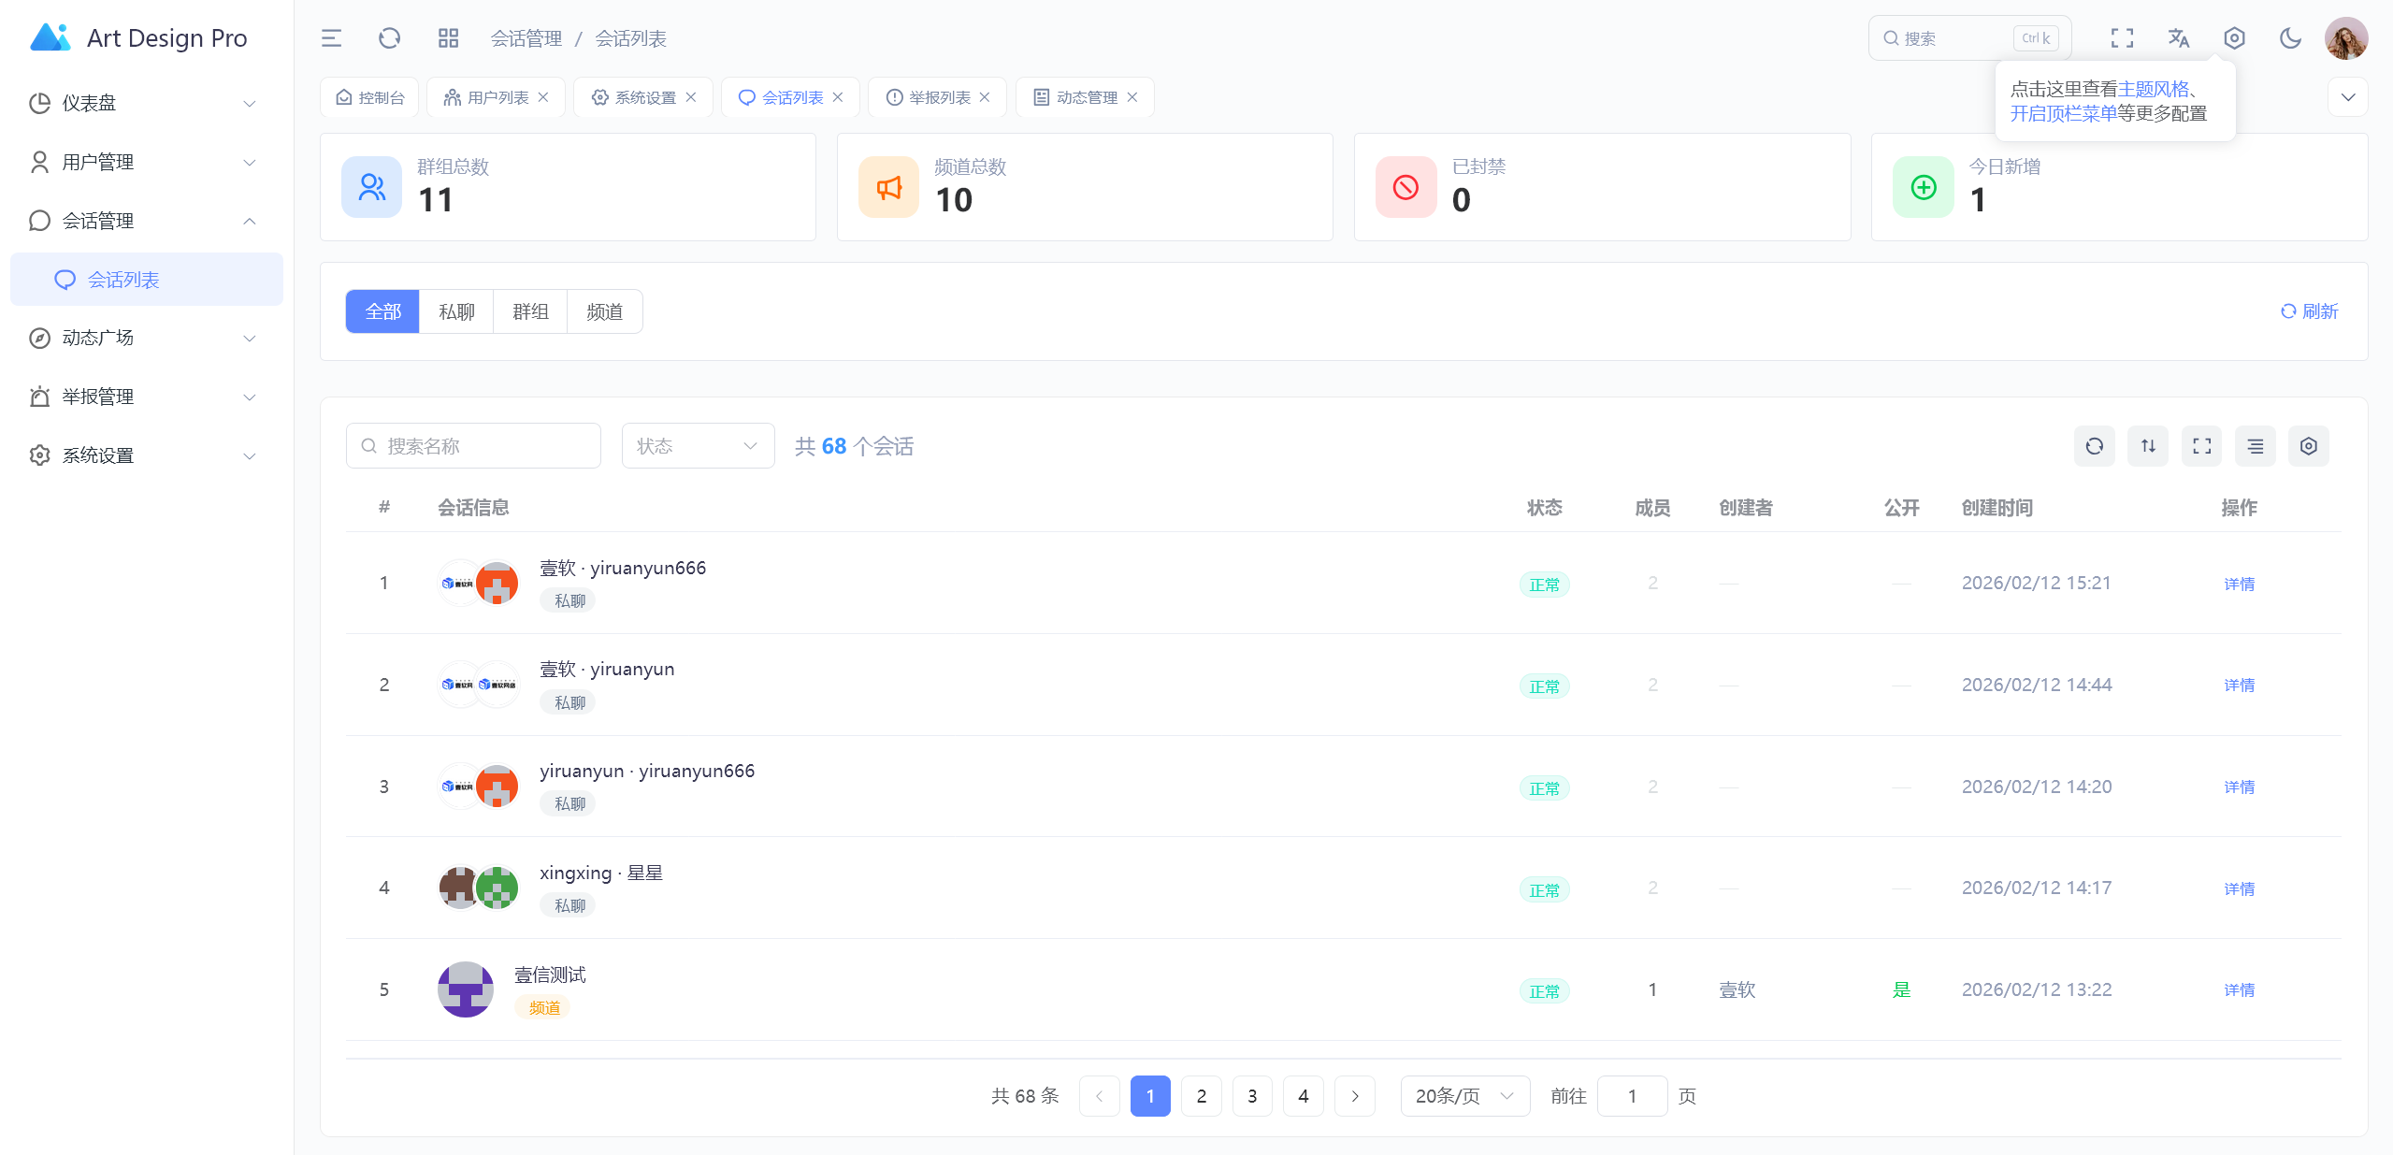Open the language switch icon
Image resolution: width=2393 pixels, height=1155 pixels.
click(2178, 38)
